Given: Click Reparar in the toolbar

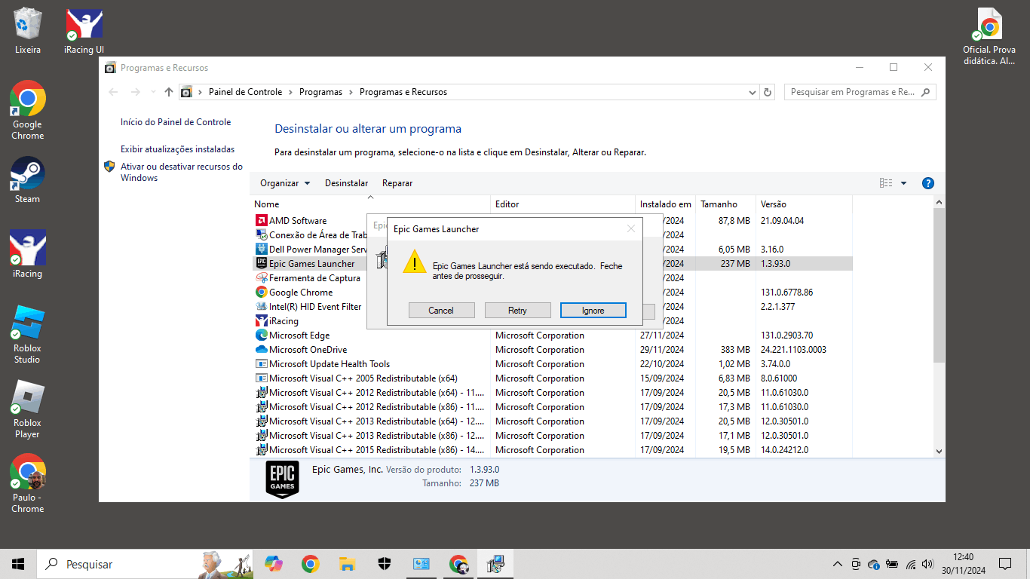Looking at the screenshot, I should click(x=397, y=183).
